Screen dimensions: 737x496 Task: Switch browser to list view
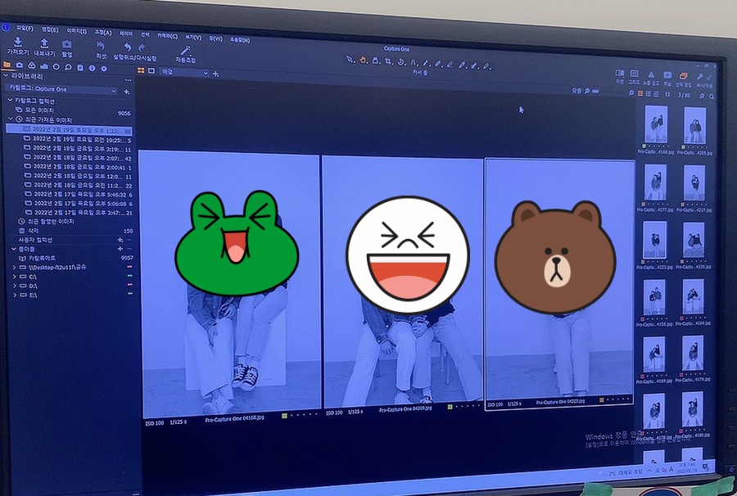click(649, 94)
